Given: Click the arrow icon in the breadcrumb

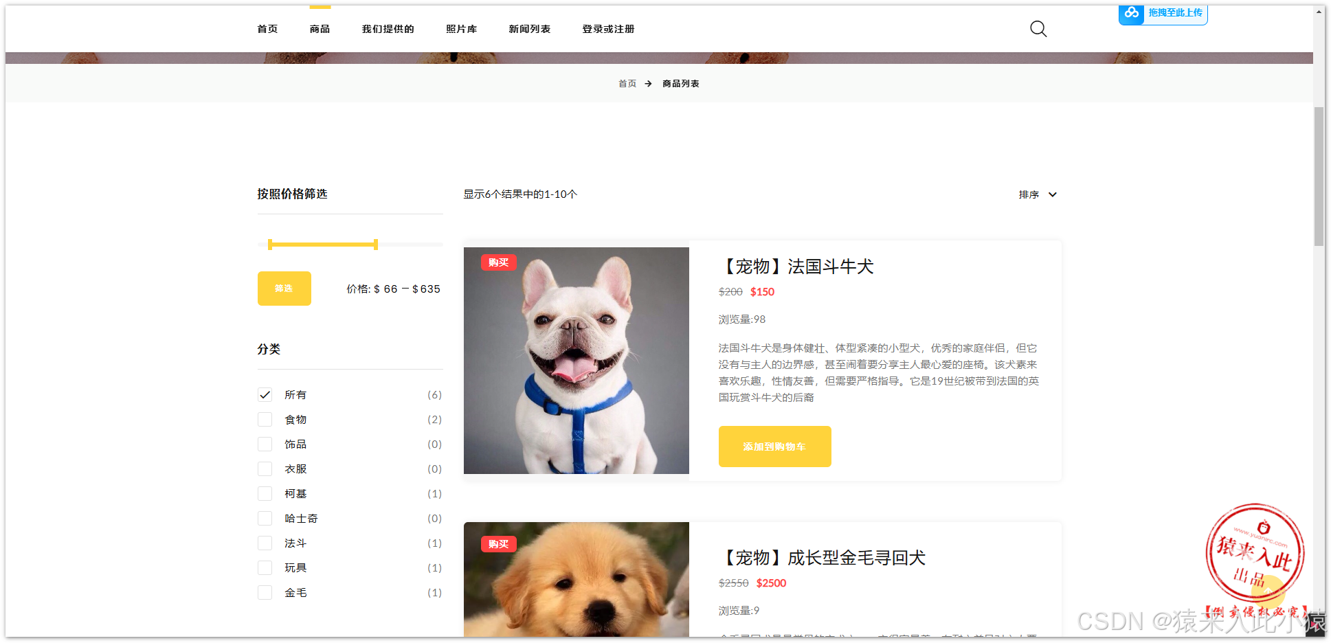Looking at the screenshot, I should [x=649, y=83].
